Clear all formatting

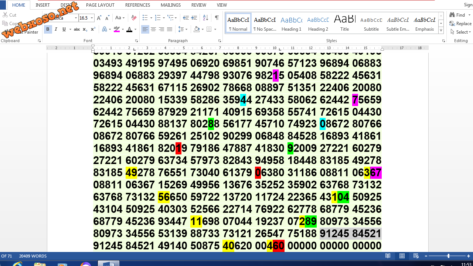click(x=134, y=18)
